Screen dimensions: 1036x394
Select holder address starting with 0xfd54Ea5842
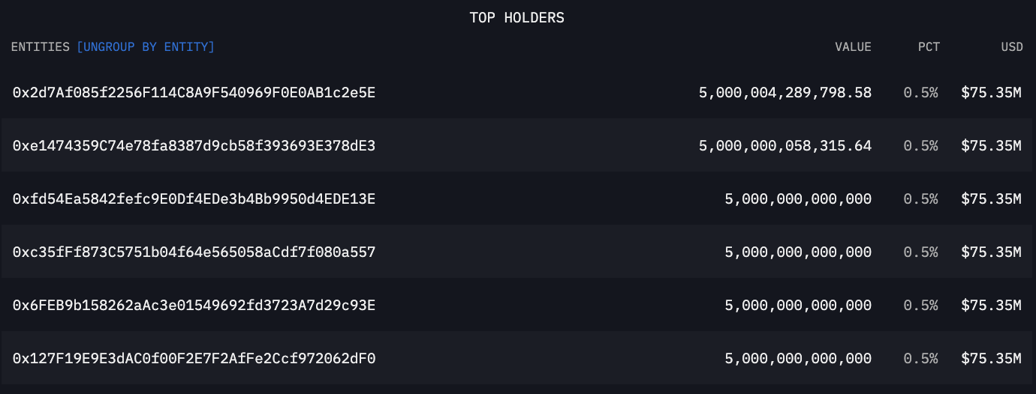point(194,199)
